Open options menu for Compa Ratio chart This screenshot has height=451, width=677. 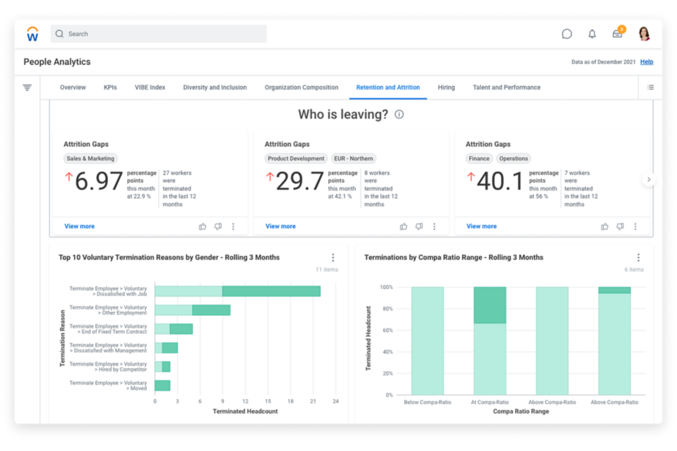point(638,258)
